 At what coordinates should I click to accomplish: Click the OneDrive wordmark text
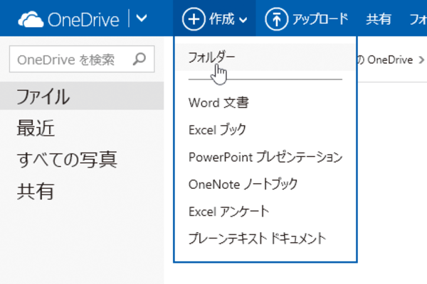coord(83,20)
